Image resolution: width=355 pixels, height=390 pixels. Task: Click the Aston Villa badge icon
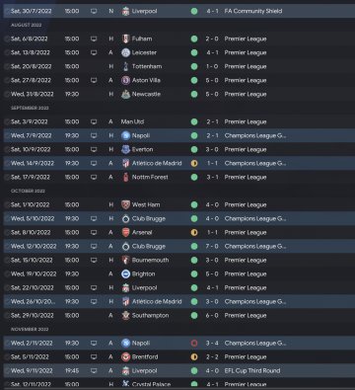click(125, 80)
